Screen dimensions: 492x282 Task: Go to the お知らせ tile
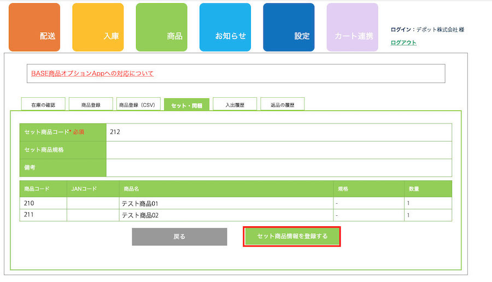coord(225,27)
